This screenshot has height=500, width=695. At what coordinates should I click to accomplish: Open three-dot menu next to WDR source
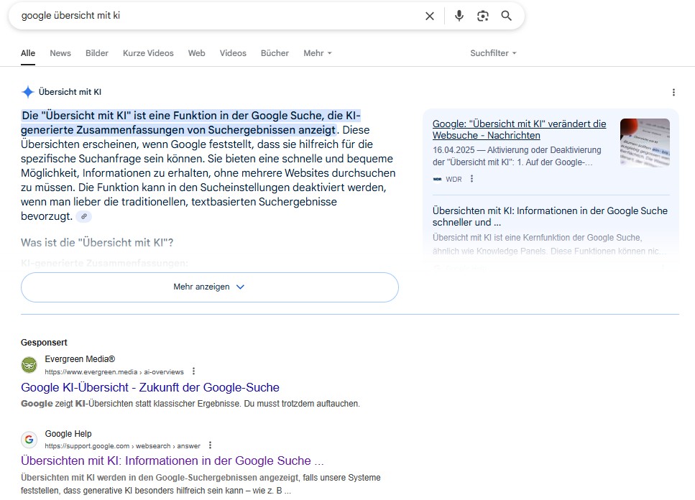pyautogui.click(x=471, y=178)
